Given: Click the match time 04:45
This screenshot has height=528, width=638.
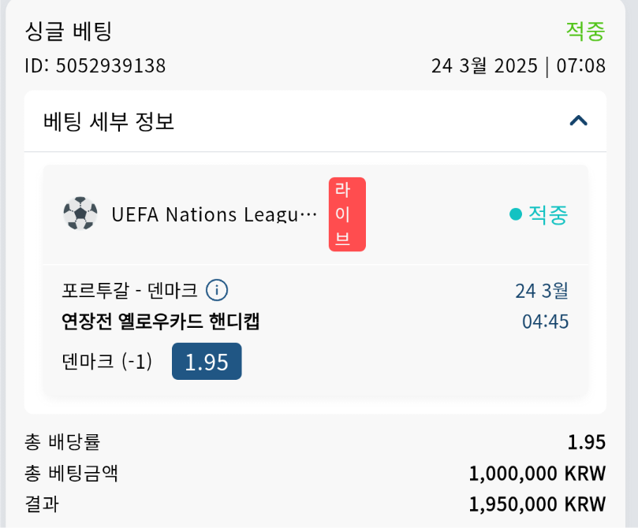Looking at the screenshot, I should [x=545, y=322].
